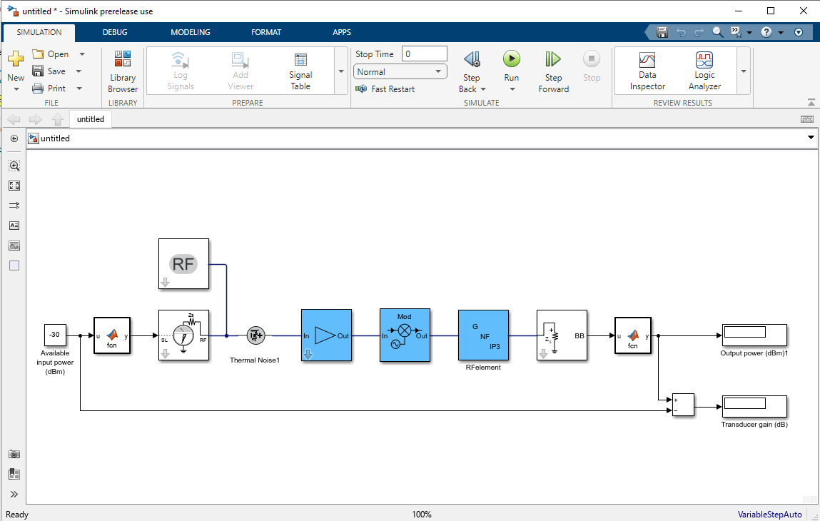Click the screenshot camera icon in sidebar

click(15, 454)
